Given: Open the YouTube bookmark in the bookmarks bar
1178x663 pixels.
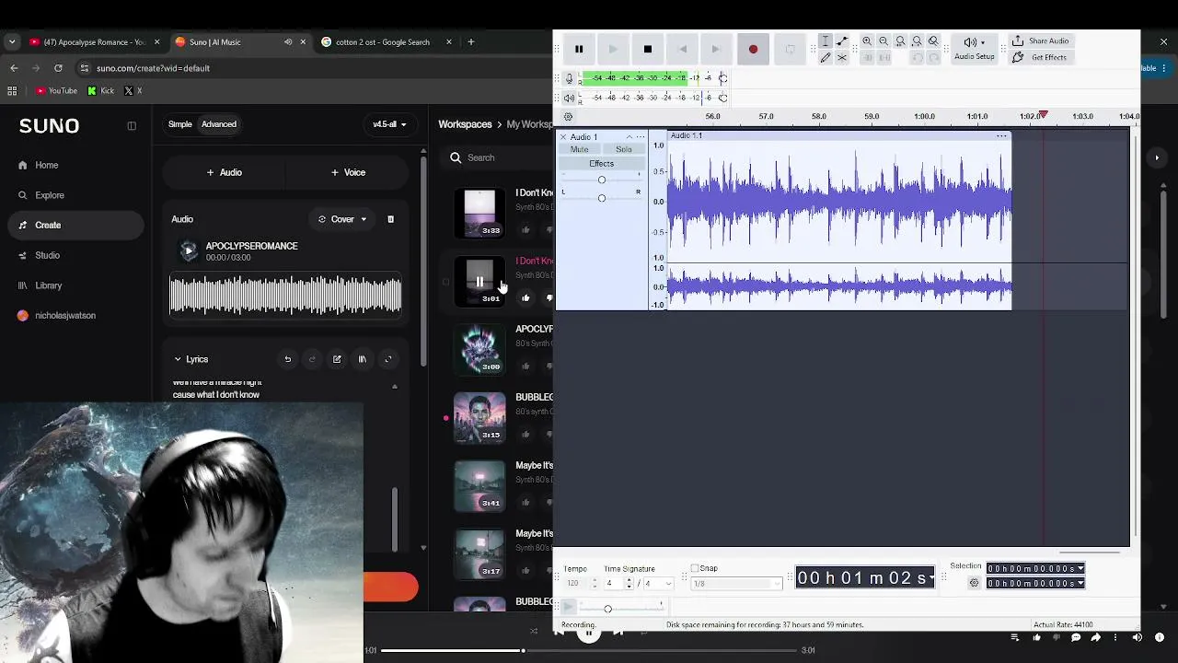Looking at the screenshot, I should 56,90.
